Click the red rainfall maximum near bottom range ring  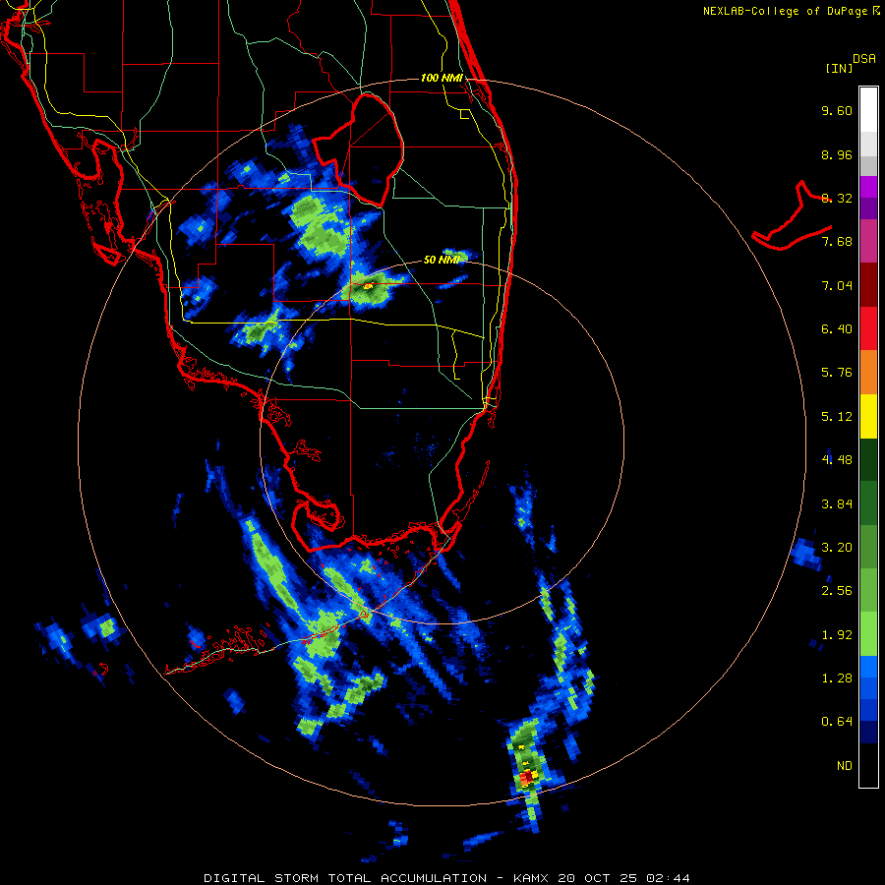[526, 778]
